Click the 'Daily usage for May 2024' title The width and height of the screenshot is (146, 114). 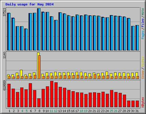[29, 4]
